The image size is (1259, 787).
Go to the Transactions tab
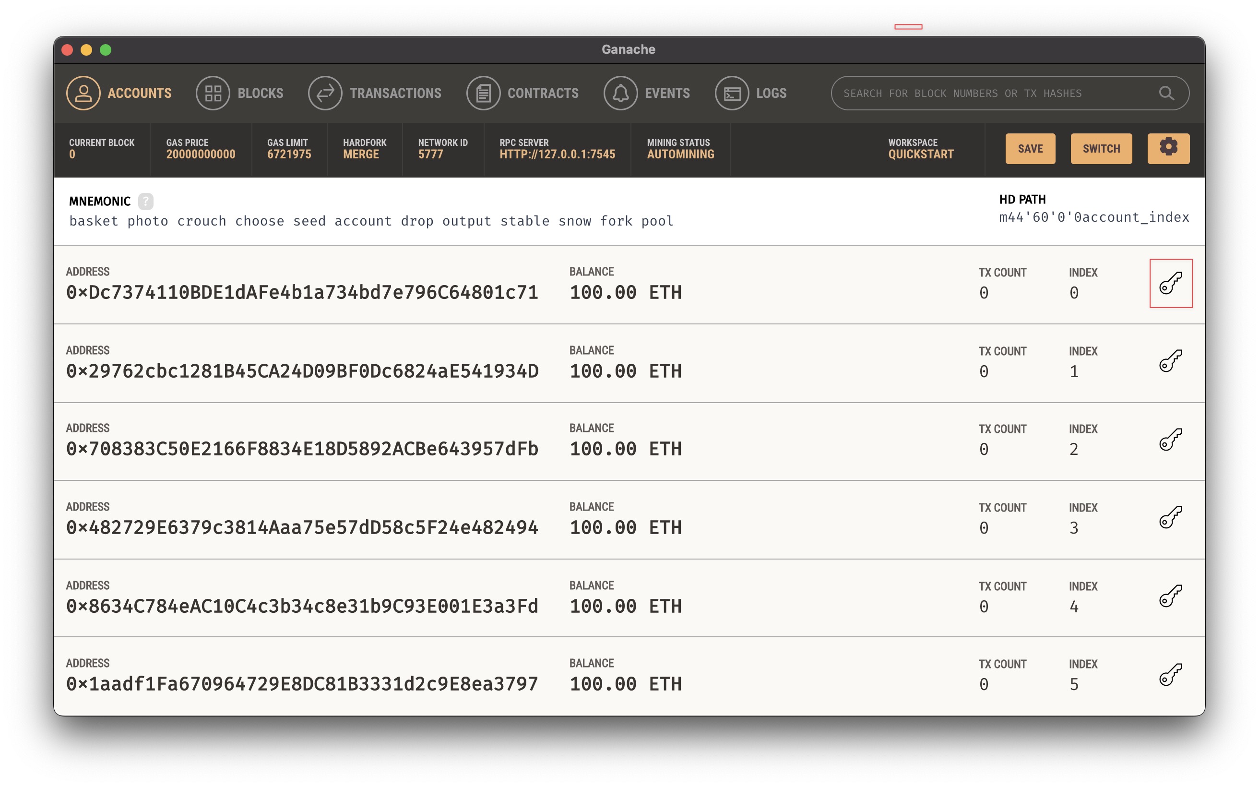click(375, 93)
